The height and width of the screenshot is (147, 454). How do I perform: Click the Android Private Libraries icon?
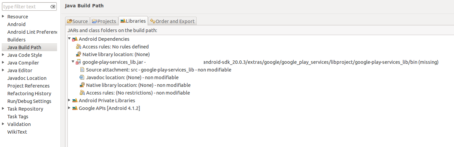point(75,101)
